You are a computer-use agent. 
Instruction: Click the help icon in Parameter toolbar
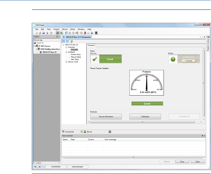pos(71,41)
